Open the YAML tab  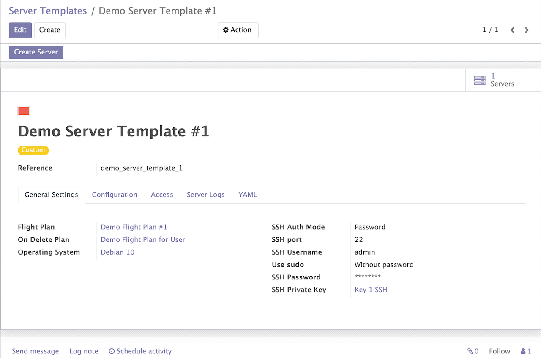[x=248, y=195]
